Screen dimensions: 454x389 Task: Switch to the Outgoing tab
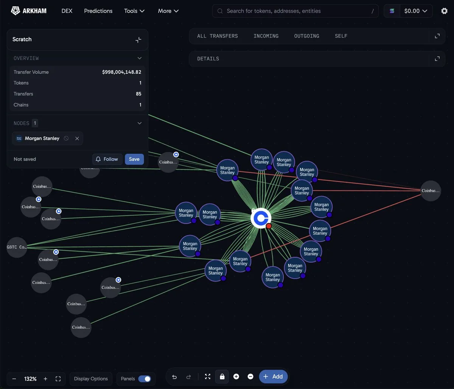pyautogui.click(x=307, y=36)
